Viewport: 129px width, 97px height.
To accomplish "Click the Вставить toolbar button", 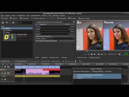I will click(x=72, y=18).
